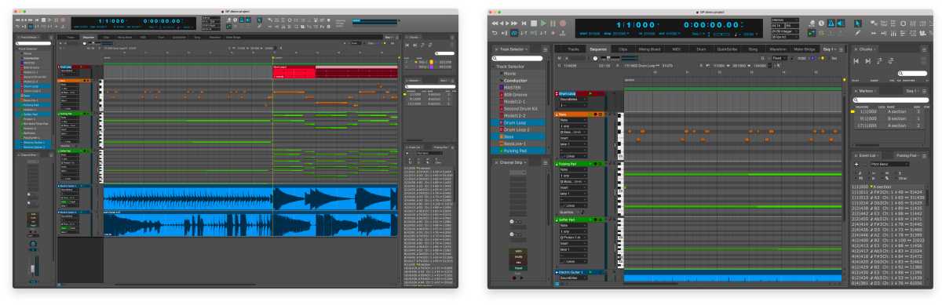The width and height of the screenshot is (942, 305).
Task: Click the skip-to-previous chunk icon in Chunks panel
Action: 856,60
